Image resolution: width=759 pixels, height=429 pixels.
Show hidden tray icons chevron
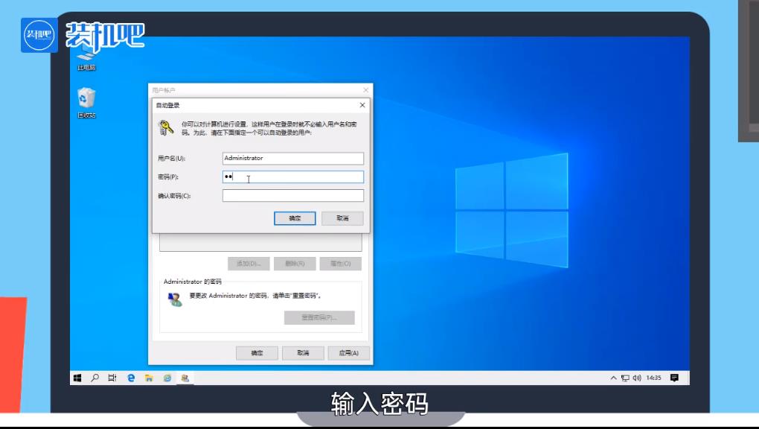(613, 378)
